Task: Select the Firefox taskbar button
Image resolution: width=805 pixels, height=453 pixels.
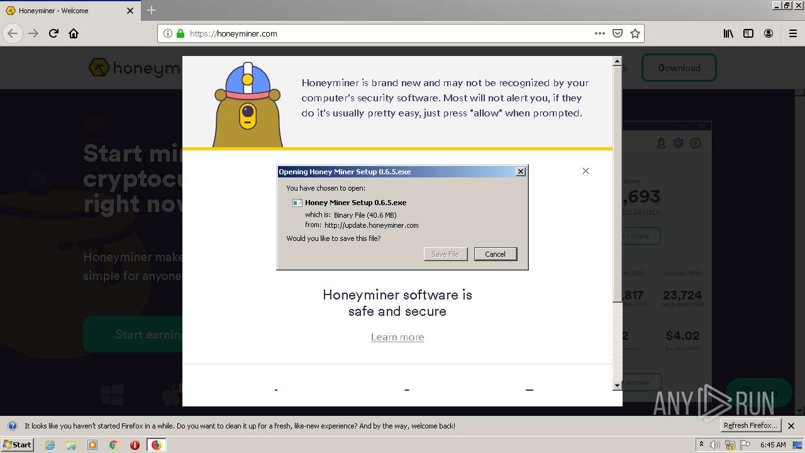Action: tap(156, 445)
